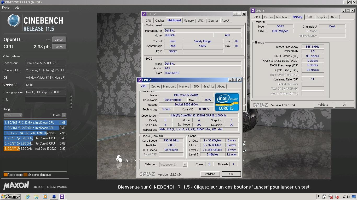Click the empty Info field
This screenshot has width=357, height=200.
[x=45, y=99]
